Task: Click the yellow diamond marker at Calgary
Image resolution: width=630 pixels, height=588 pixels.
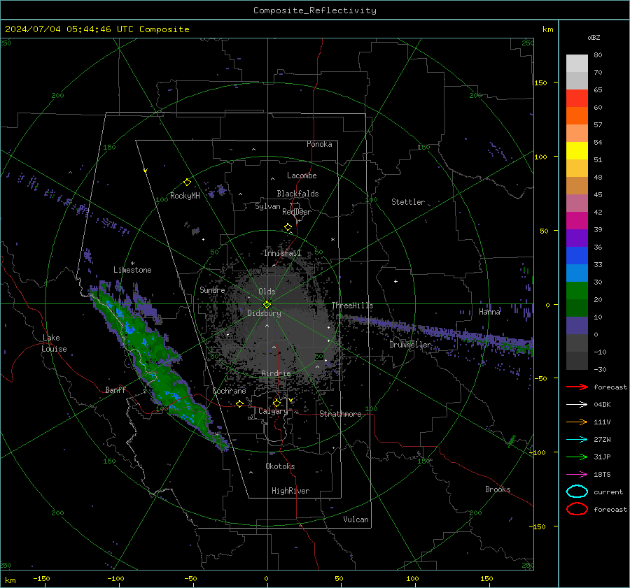Action: pyautogui.click(x=276, y=403)
